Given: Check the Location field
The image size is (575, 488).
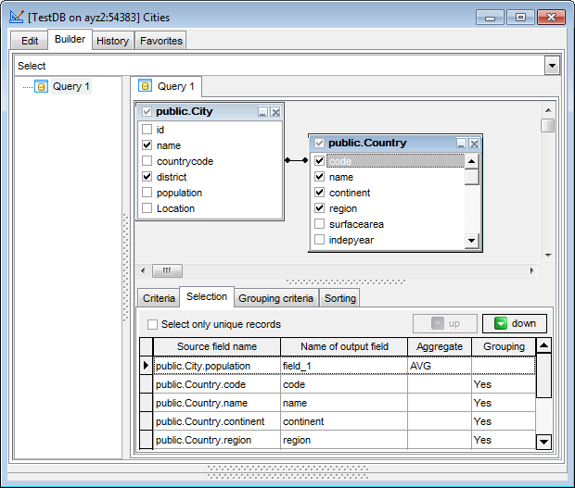Looking at the screenshot, I should [x=147, y=208].
